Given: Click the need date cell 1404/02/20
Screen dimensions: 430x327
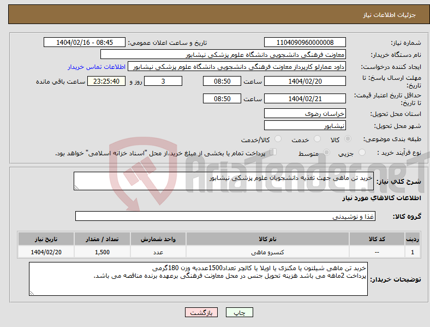Looking at the screenshot, I should coord(46,252).
